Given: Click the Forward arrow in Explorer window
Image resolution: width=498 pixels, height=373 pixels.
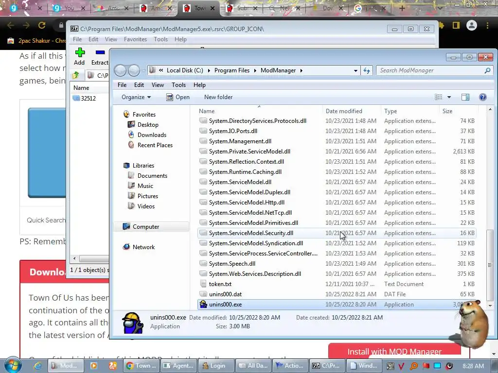Looking at the screenshot, I should click(134, 70).
